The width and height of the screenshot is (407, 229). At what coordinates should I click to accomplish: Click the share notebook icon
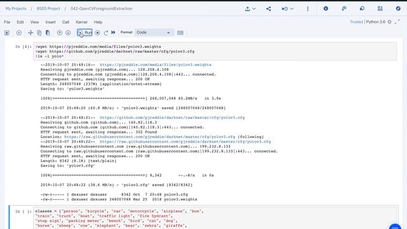click(268, 9)
